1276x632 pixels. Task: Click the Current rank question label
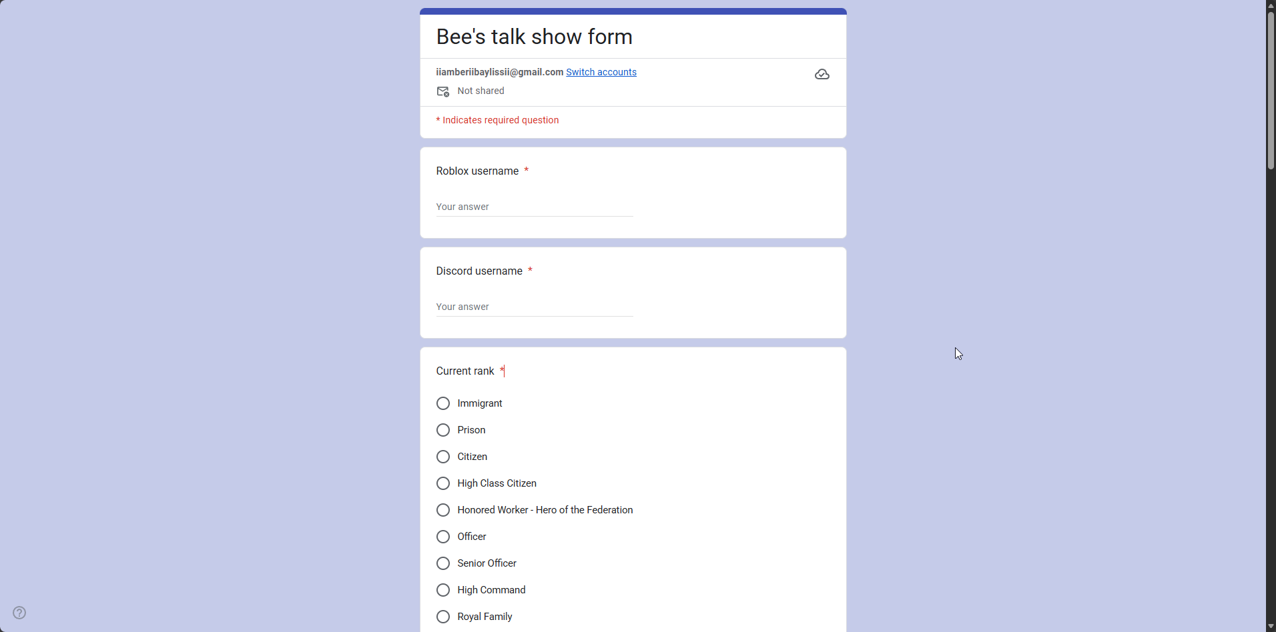click(x=465, y=371)
